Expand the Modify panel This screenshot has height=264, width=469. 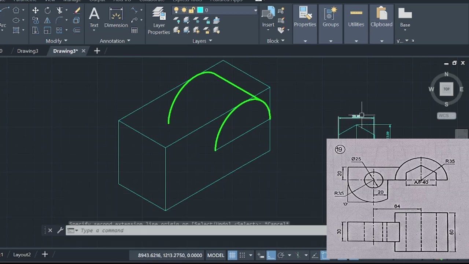56,41
